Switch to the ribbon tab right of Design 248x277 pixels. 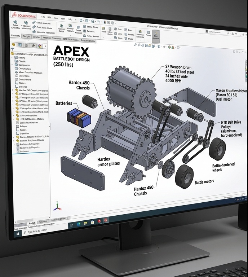coord(36,37)
